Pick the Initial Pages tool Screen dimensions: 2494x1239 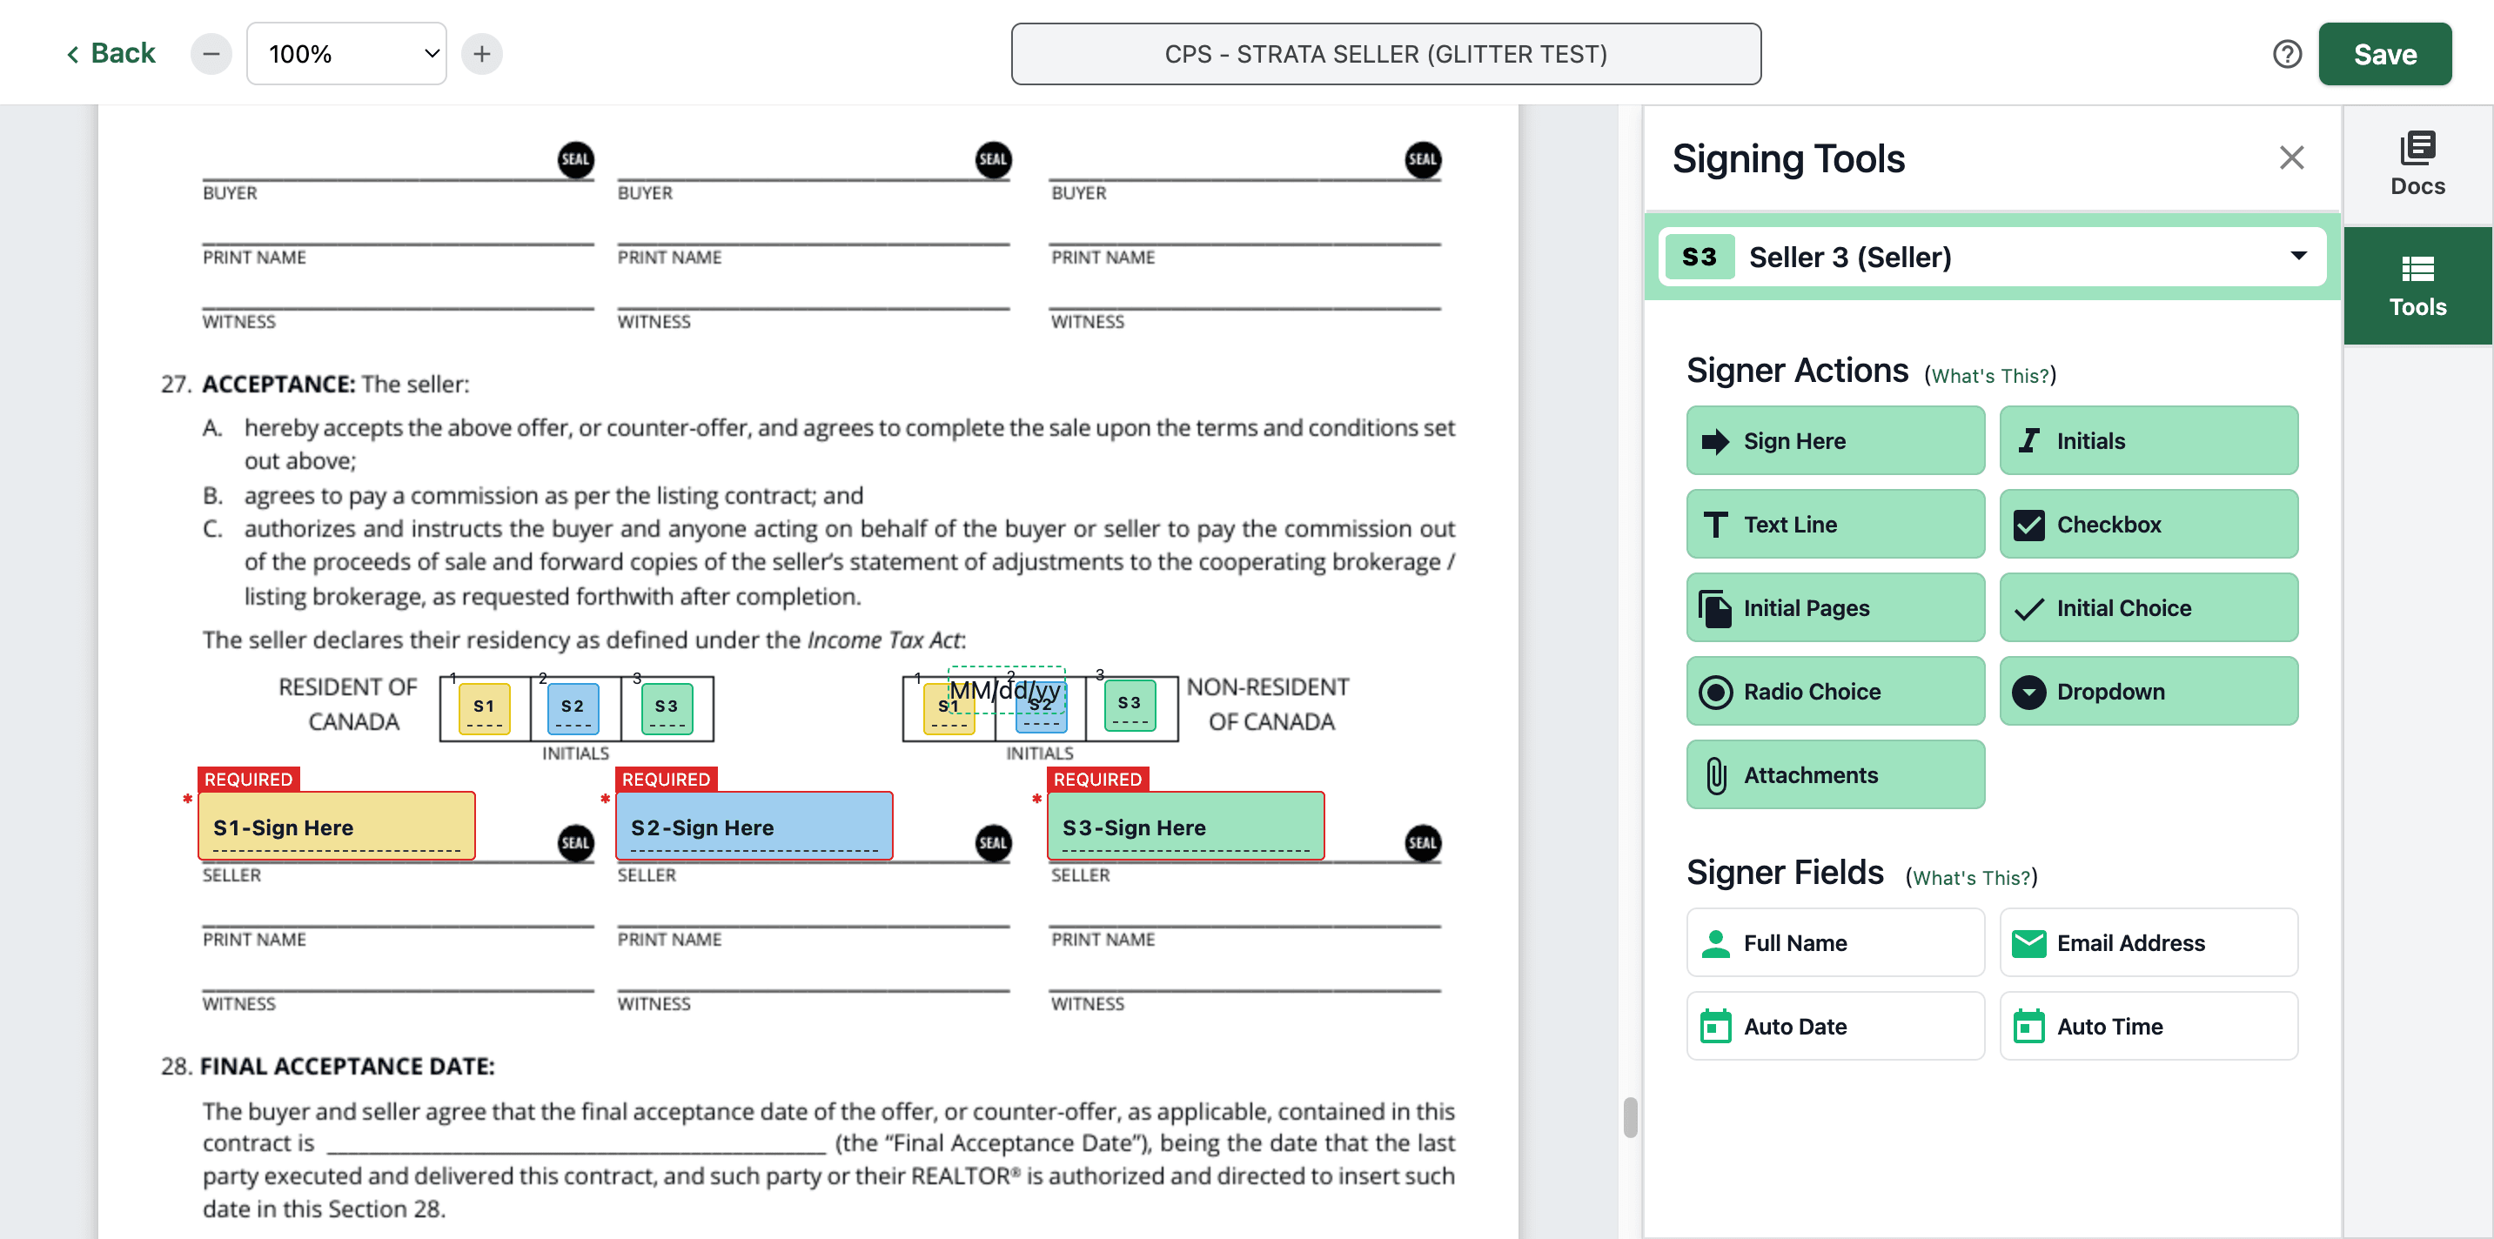tap(1834, 608)
